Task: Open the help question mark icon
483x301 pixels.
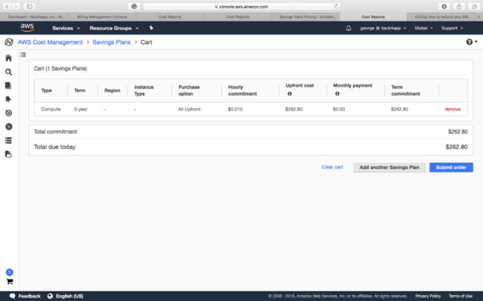Action: pos(469,42)
